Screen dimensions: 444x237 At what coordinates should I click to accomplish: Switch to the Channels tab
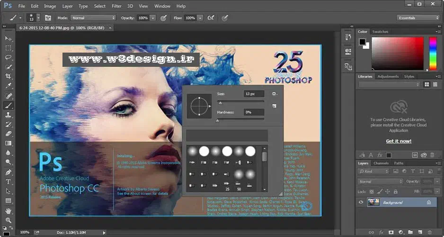click(381, 164)
